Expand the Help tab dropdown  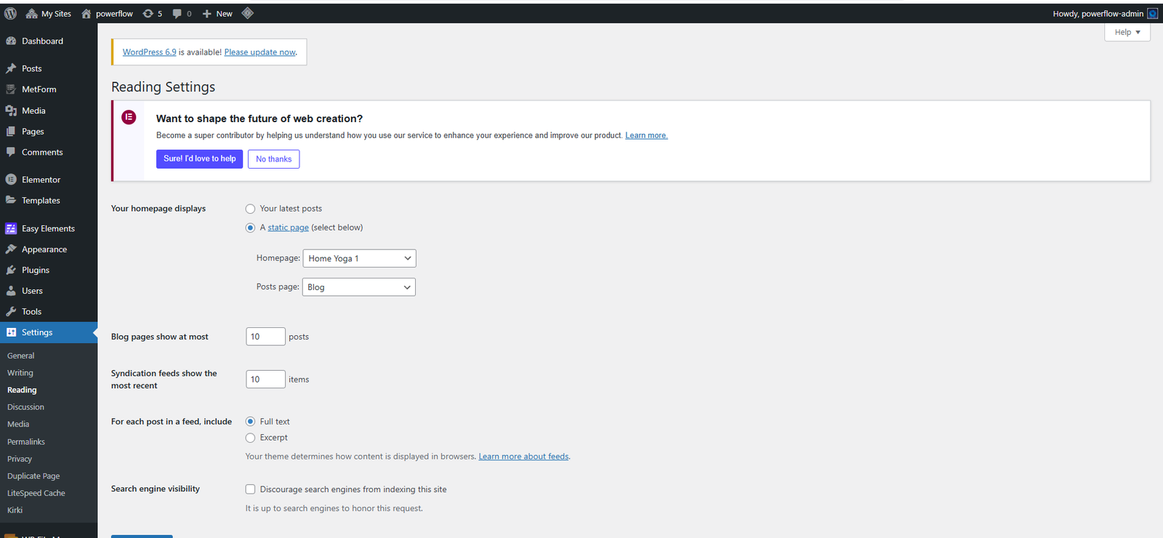tap(1127, 32)
